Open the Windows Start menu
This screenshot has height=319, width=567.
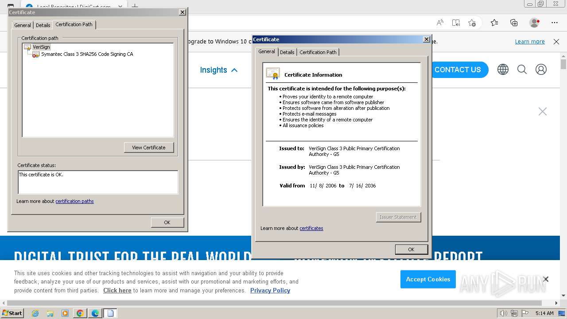point(12,313)
